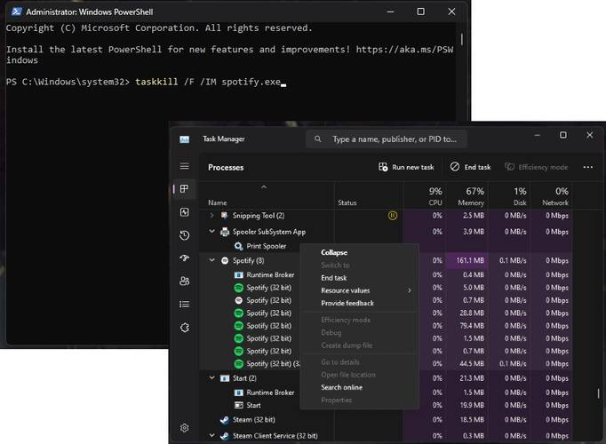Click Runtime Broker icon under Spotify
The image size is (606, 444).
tap(238, 275)
